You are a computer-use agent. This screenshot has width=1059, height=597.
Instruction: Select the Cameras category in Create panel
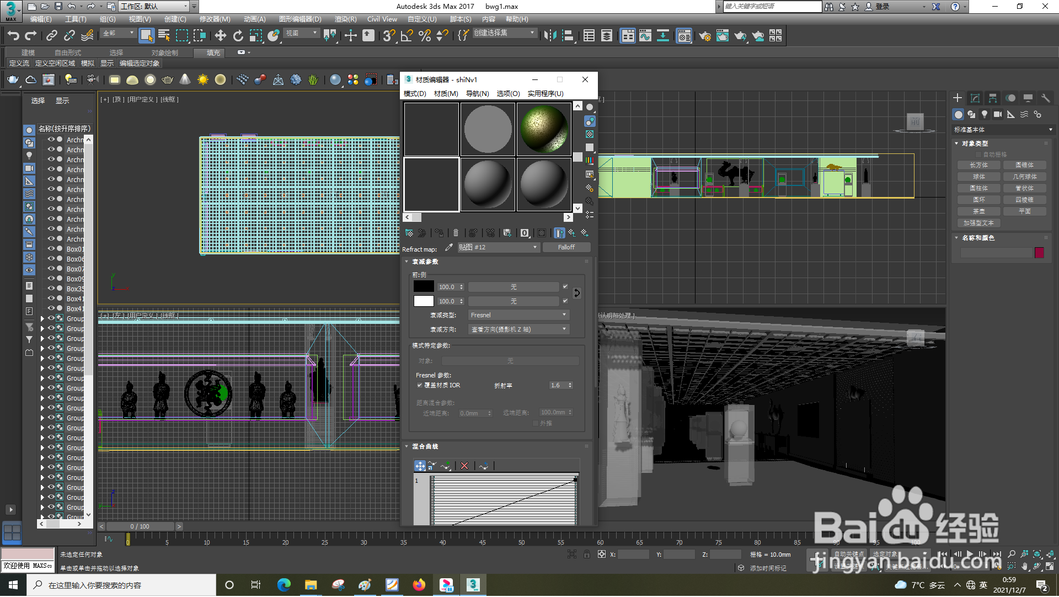coord(998,114)
